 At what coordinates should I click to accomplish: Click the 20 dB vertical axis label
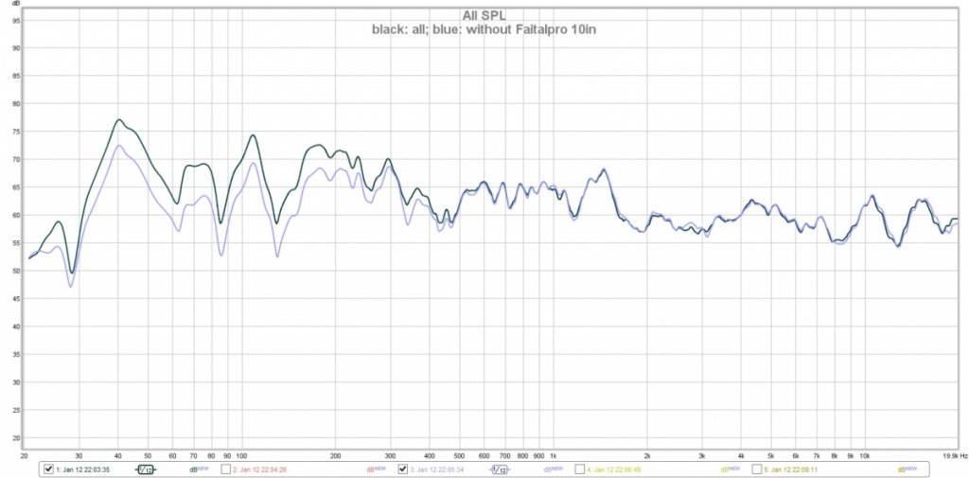[17, 438]
